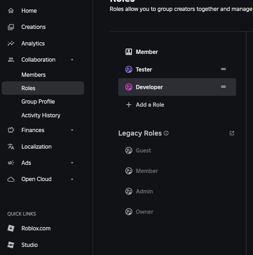The width and height of the screenshot is (253, 255).
Task: Expand the Open Cloud section arrow
Action: [x=72, y=179]
